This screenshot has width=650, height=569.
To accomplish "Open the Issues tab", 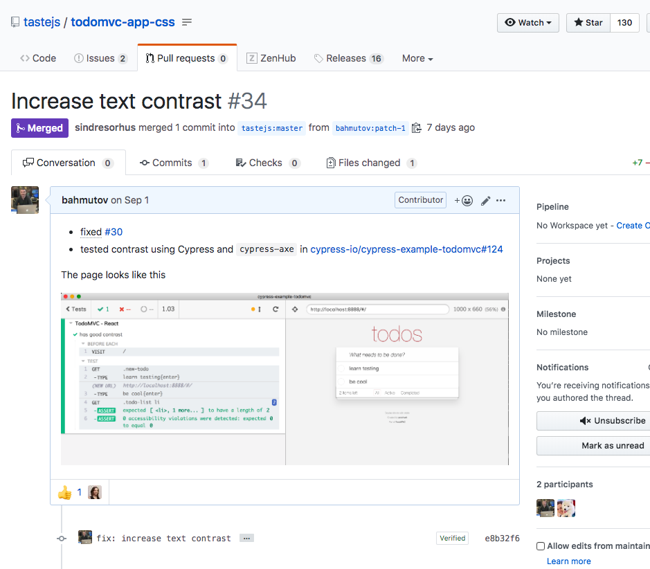I will [100, 58].
